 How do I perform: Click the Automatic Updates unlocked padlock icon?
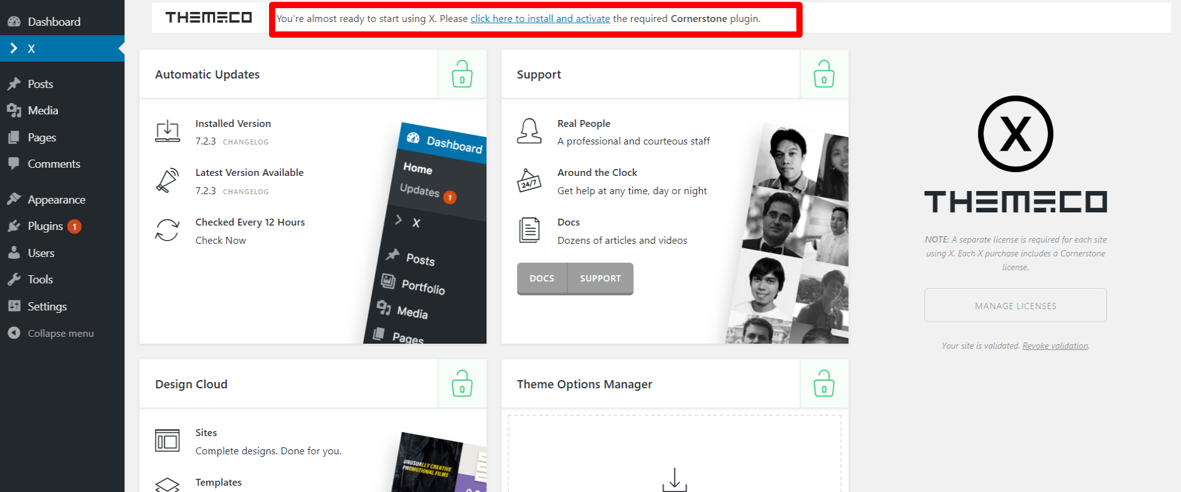click(x=462, y=74)
